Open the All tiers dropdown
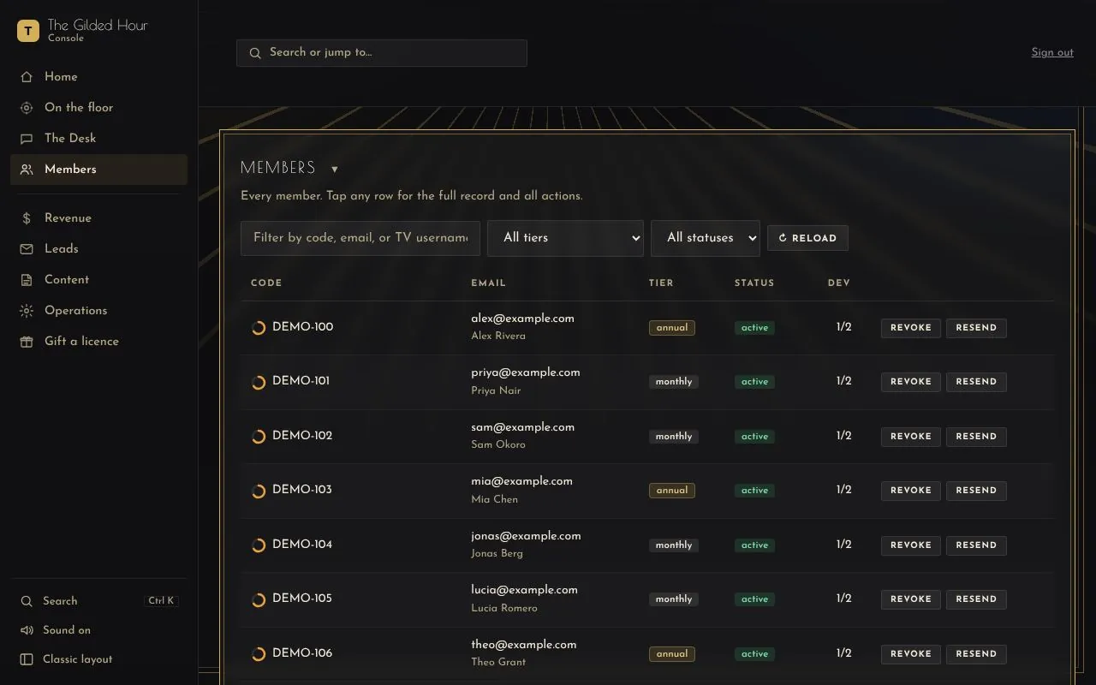 pyautogui.click(x=565, y=238)
